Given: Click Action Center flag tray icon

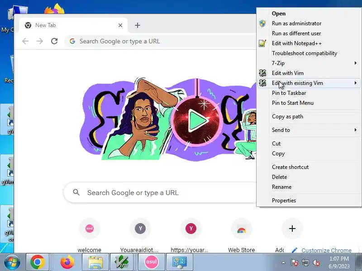Looking at the screenshot, I should click(294, 262).
